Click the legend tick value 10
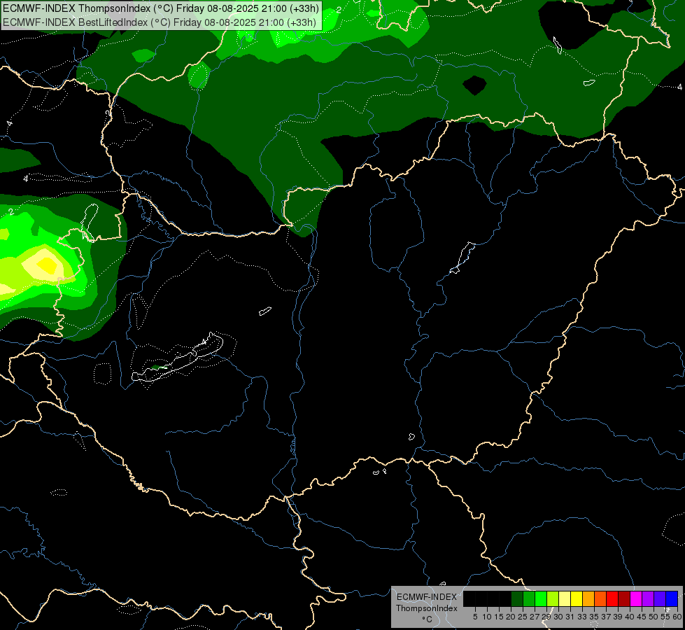The height and width of the screenshot is (630, 685). pyautogui.click(x=487, y=617)
